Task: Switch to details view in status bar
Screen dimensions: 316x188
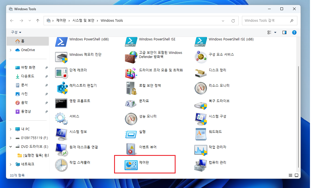Action: pos(290,175)
